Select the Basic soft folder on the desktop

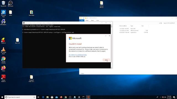(x=17, y=41)
